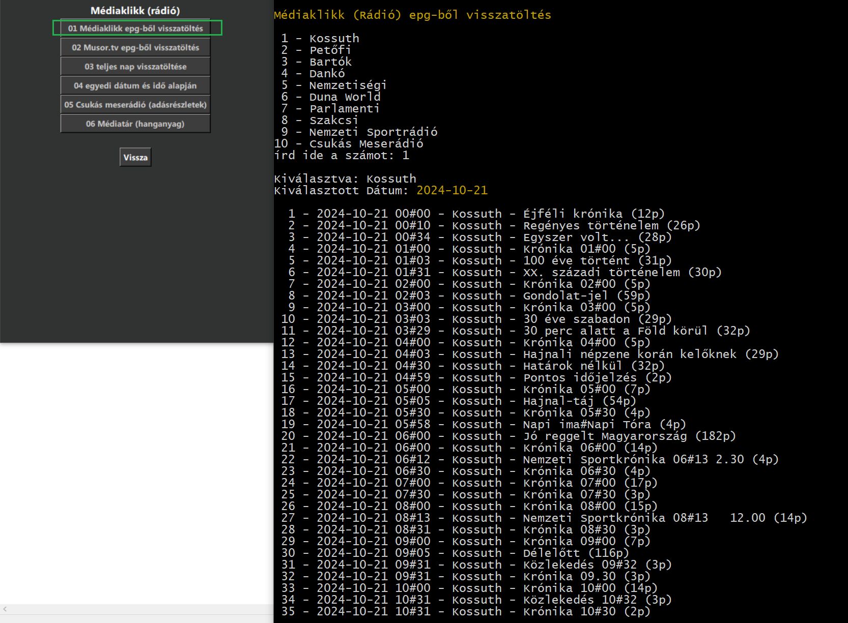The height and width of the screenshot is (623, 848).
Task: Click the '10 - Csukás Meserádió' line
Action: (x=349, y=144)
